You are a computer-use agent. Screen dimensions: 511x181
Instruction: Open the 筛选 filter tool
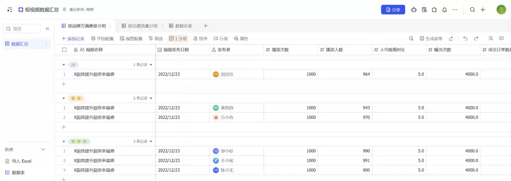156,39
